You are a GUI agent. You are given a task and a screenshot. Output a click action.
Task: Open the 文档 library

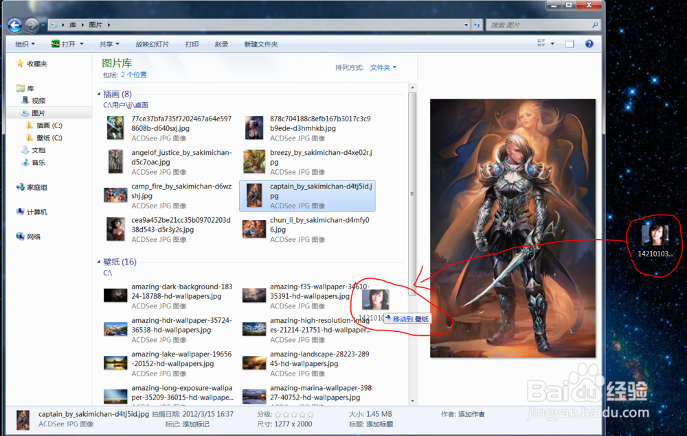point(34,150)
